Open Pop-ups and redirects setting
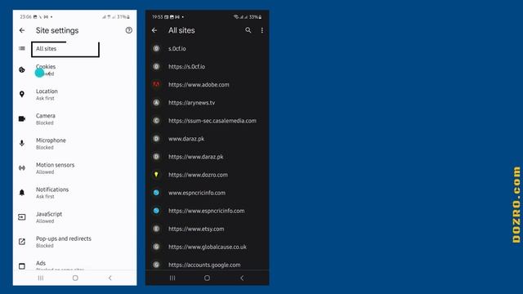The width and height of the screenshot is (523, 294). tap(74, 242)
